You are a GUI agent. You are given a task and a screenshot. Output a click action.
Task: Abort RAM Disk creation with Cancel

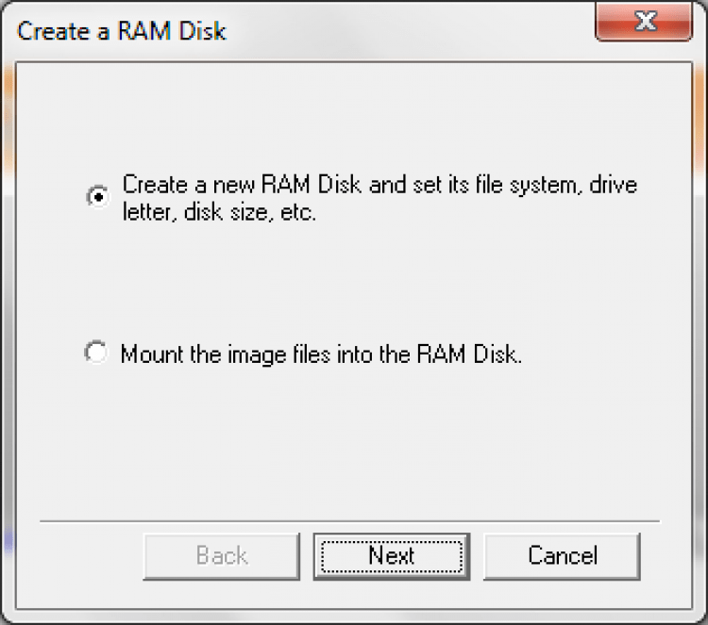pos(562,556)
